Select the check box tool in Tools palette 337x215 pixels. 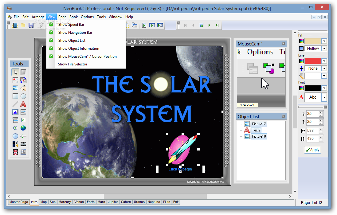23,120
